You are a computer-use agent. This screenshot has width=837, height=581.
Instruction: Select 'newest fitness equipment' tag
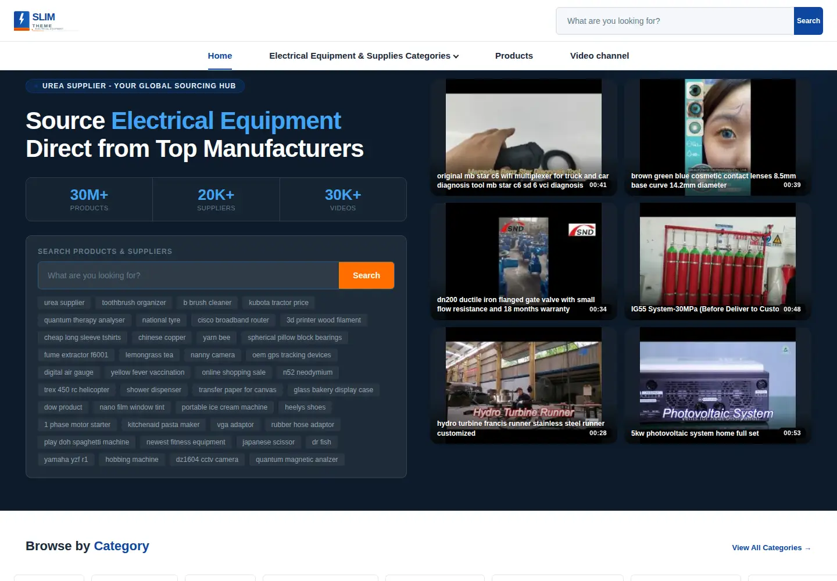point(185,442)
